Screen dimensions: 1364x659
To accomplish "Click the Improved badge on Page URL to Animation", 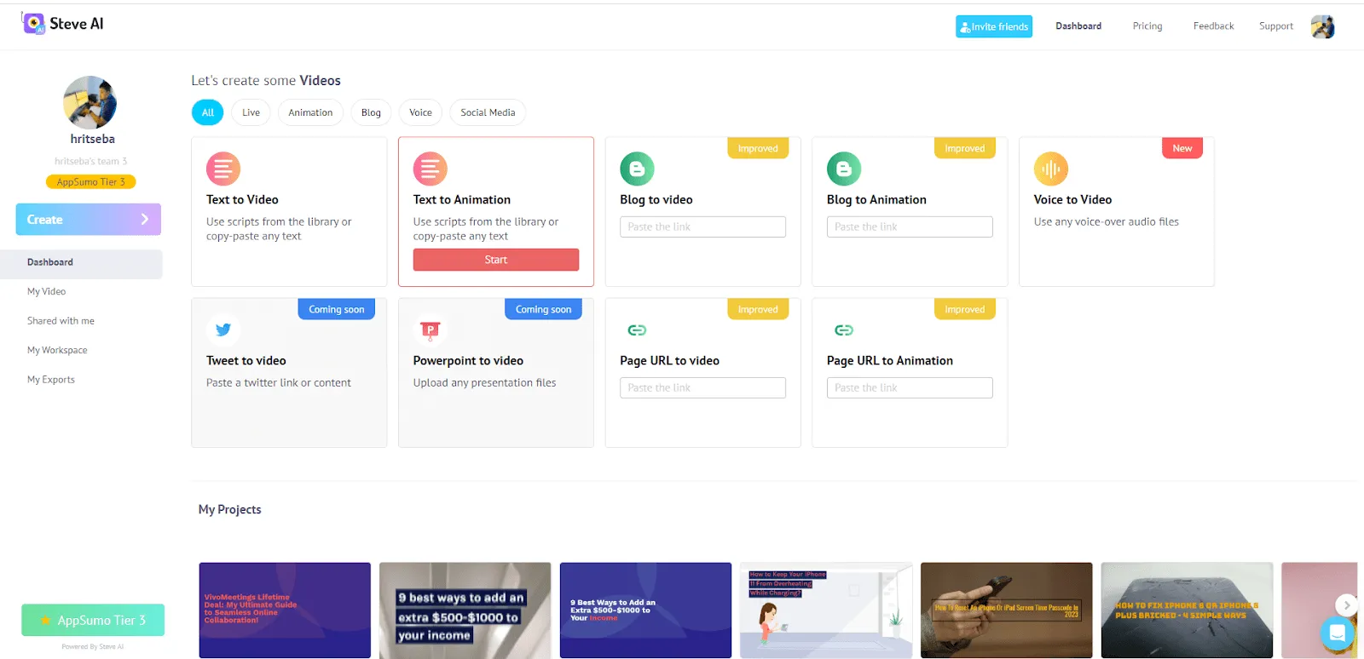I will [x=965, y=309].
